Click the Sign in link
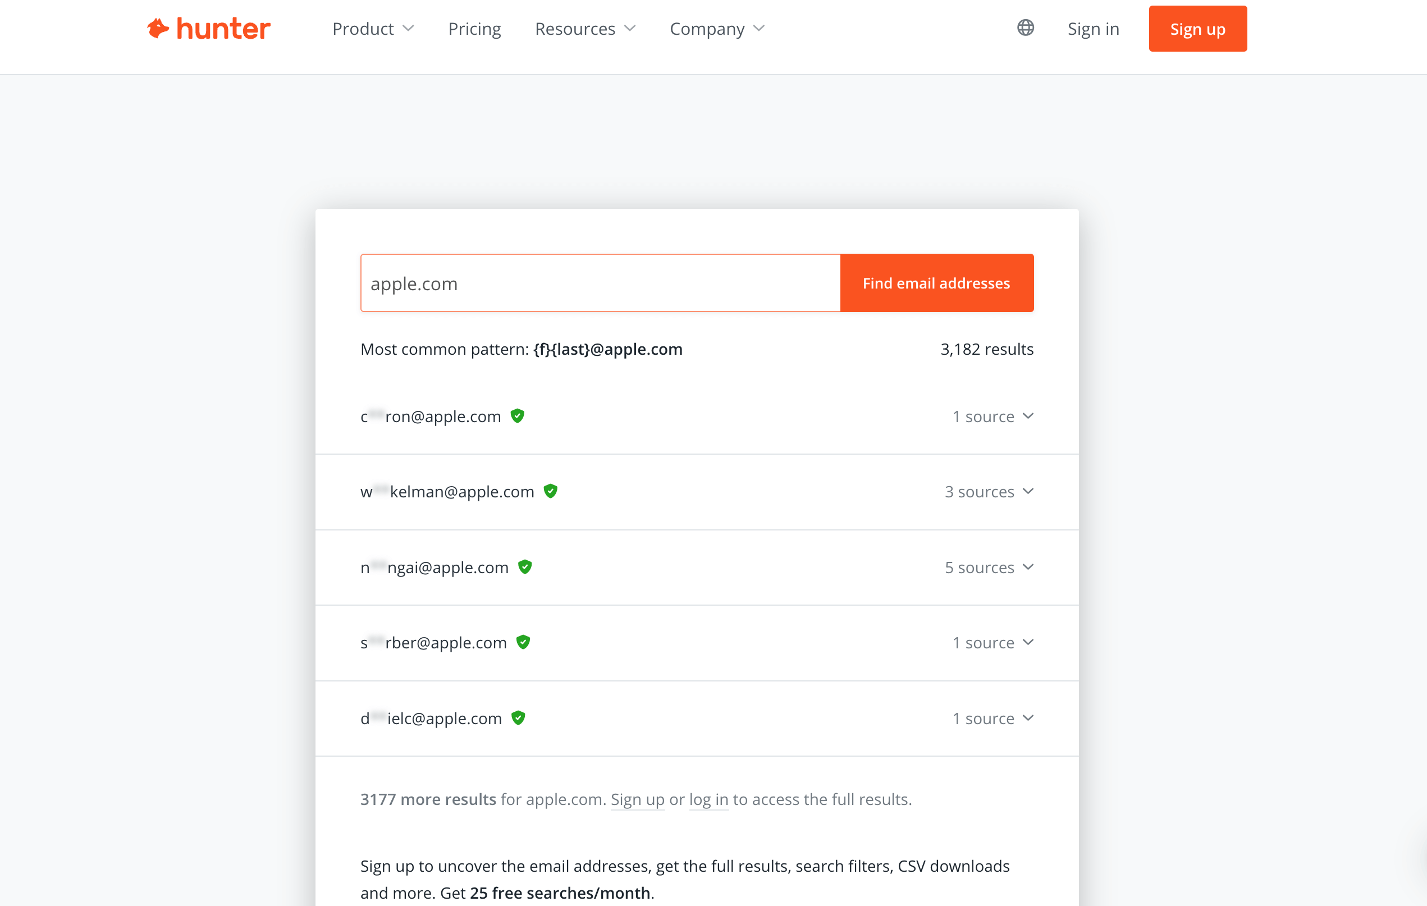Image resolution: width=1427 pixels, height=906 pixels. pos(1094,29)
